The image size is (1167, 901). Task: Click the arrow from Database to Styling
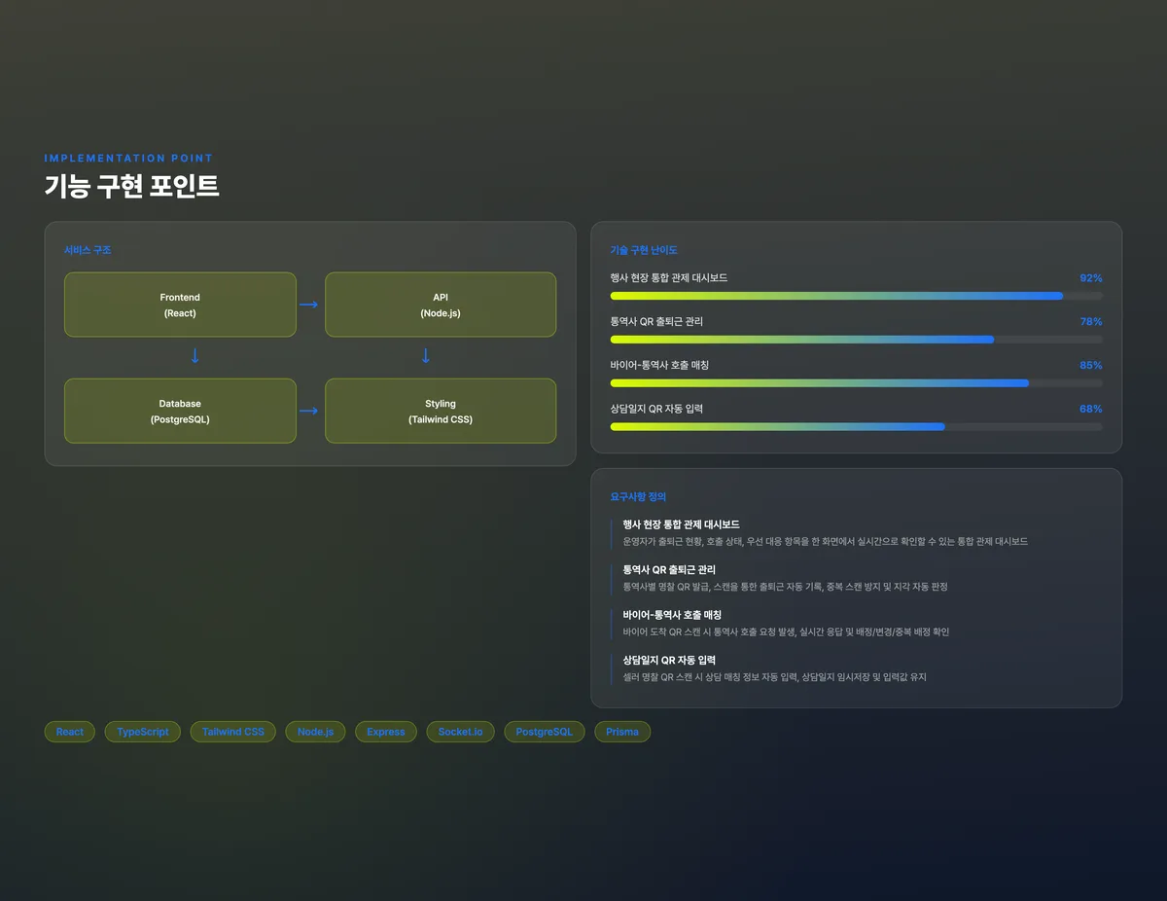click(x=309, y=411)
